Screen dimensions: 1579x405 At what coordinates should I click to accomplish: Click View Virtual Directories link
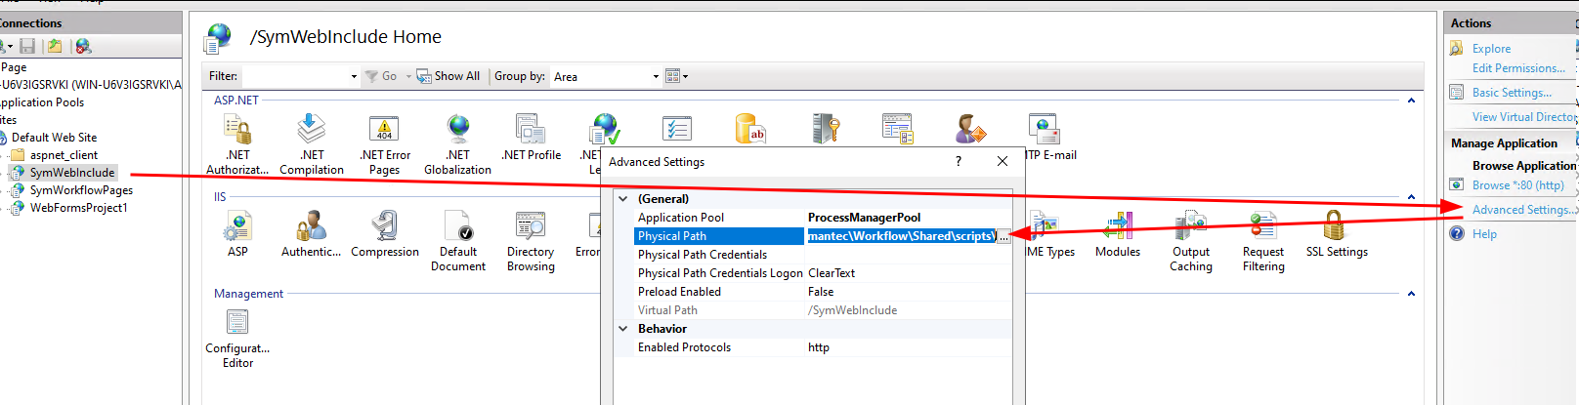(x=1525, y=117)
